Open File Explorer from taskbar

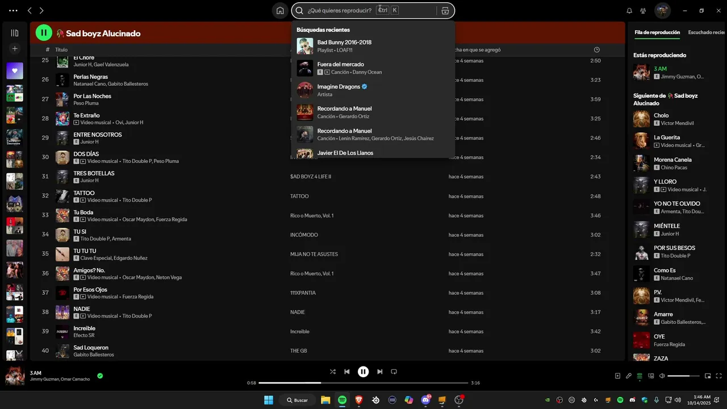pos(325,400)
